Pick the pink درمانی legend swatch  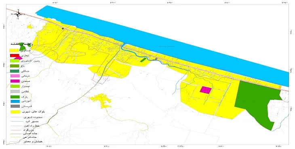click(15, 76)
